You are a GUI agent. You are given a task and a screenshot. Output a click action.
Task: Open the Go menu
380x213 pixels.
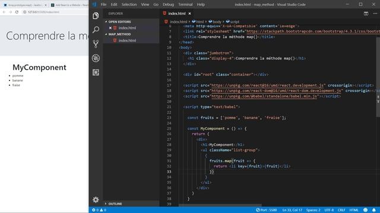(156, 4)
